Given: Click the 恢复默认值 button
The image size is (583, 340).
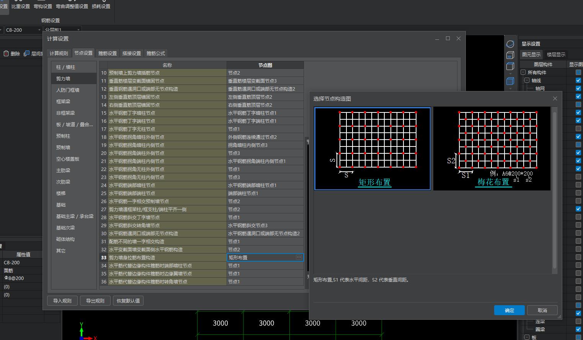Looking at the screenshot, I should point(128,301).
